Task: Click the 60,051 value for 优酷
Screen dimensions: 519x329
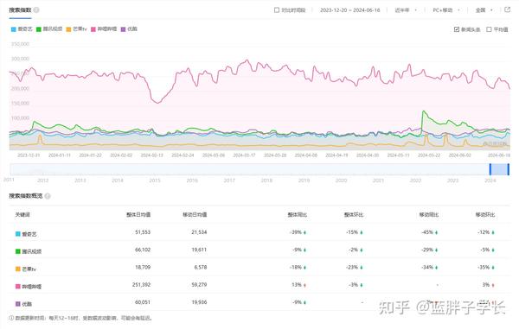Action: pyautogui.click(x=143, y=302)
